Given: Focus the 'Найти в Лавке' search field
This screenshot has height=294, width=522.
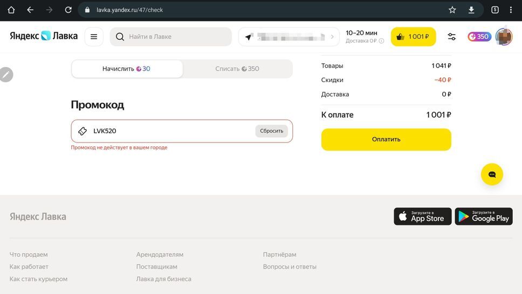Looking at the screenshot, I should (x=171, y=37).
